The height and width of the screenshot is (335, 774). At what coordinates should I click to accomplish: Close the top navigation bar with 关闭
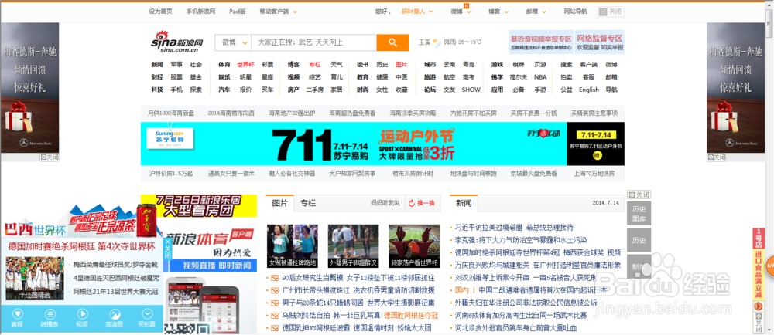tap(611, 12)
